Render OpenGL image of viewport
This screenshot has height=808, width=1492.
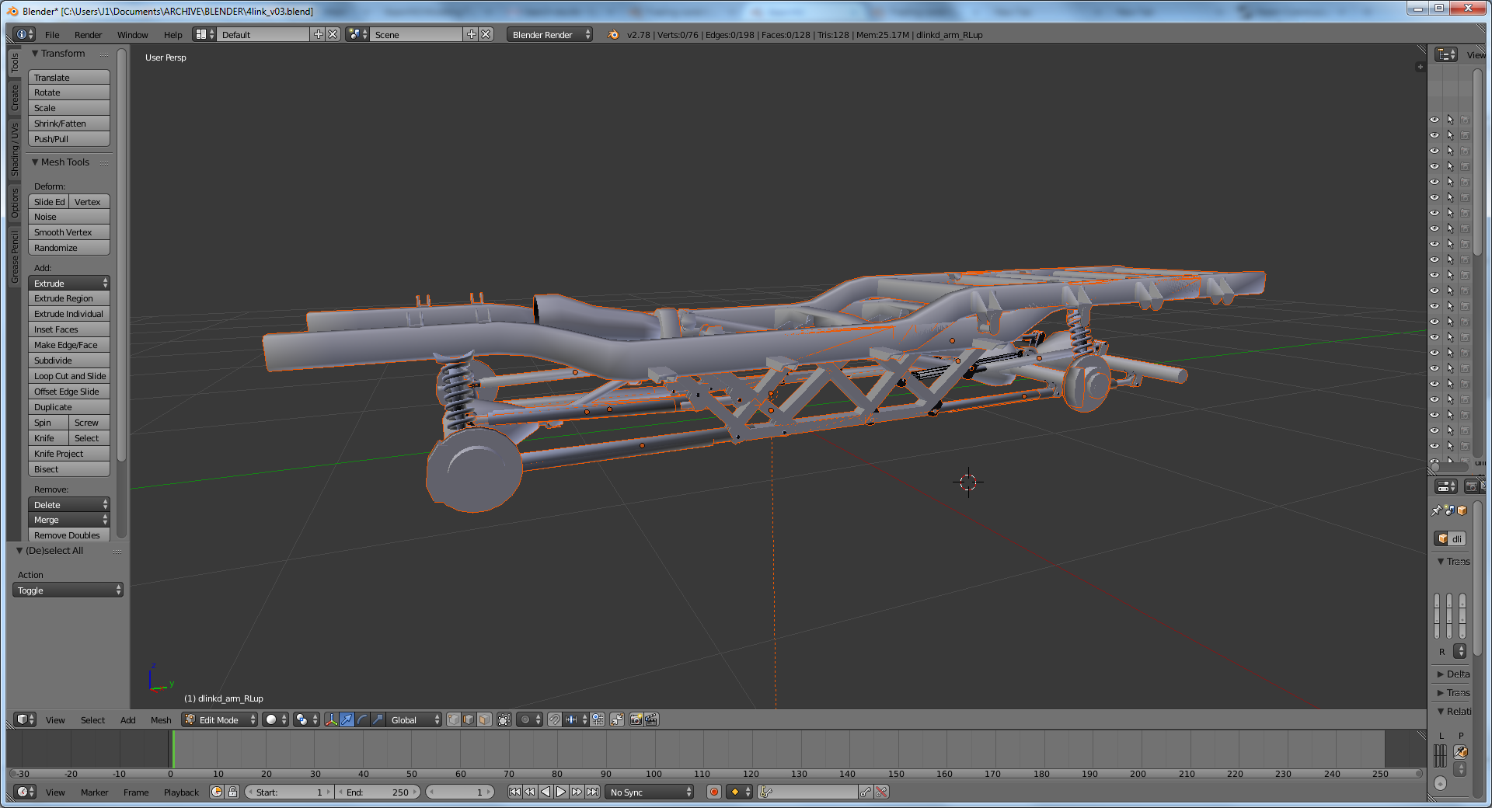(636, 719)
